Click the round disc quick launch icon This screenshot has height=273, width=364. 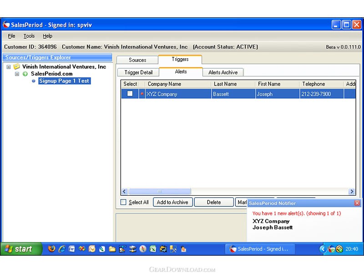tap(143, 249)
